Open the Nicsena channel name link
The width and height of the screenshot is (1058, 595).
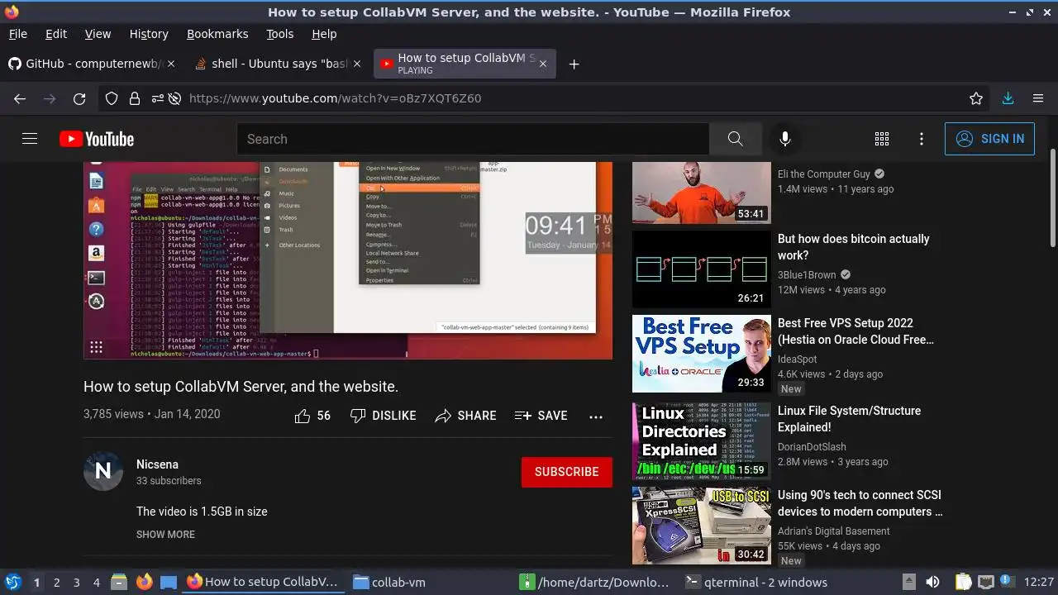point(157,464)
